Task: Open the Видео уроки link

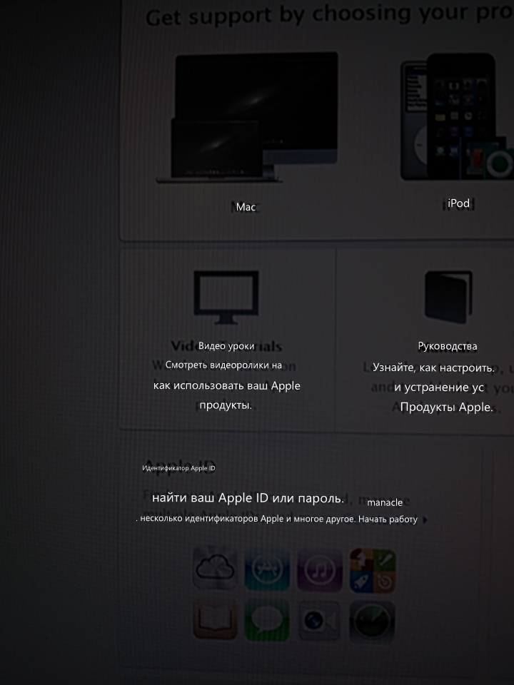Action: click(x=226, y=346)
